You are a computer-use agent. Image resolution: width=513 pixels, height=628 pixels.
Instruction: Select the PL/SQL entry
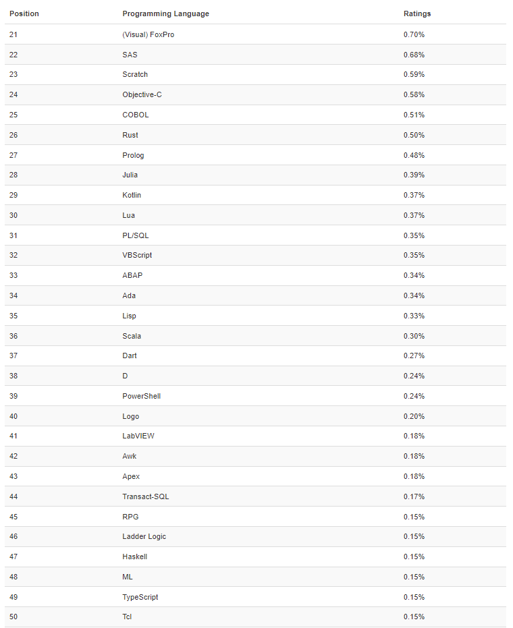coord(136,235)
